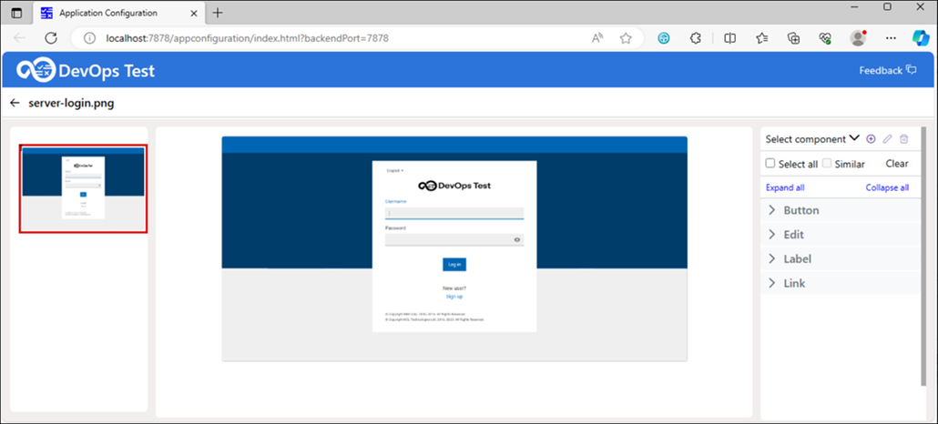Viewport: 938px width, 424px height.
Task: Click the Read aloud icon in address bar
Action: coord(597,38)
